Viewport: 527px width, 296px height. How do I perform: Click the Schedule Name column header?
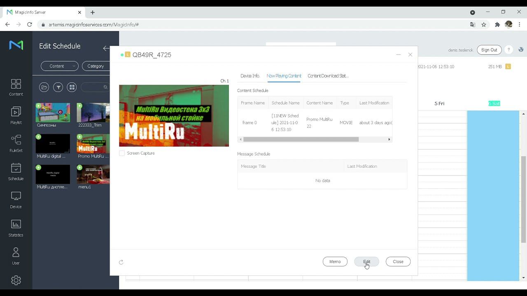coord(286,103)
